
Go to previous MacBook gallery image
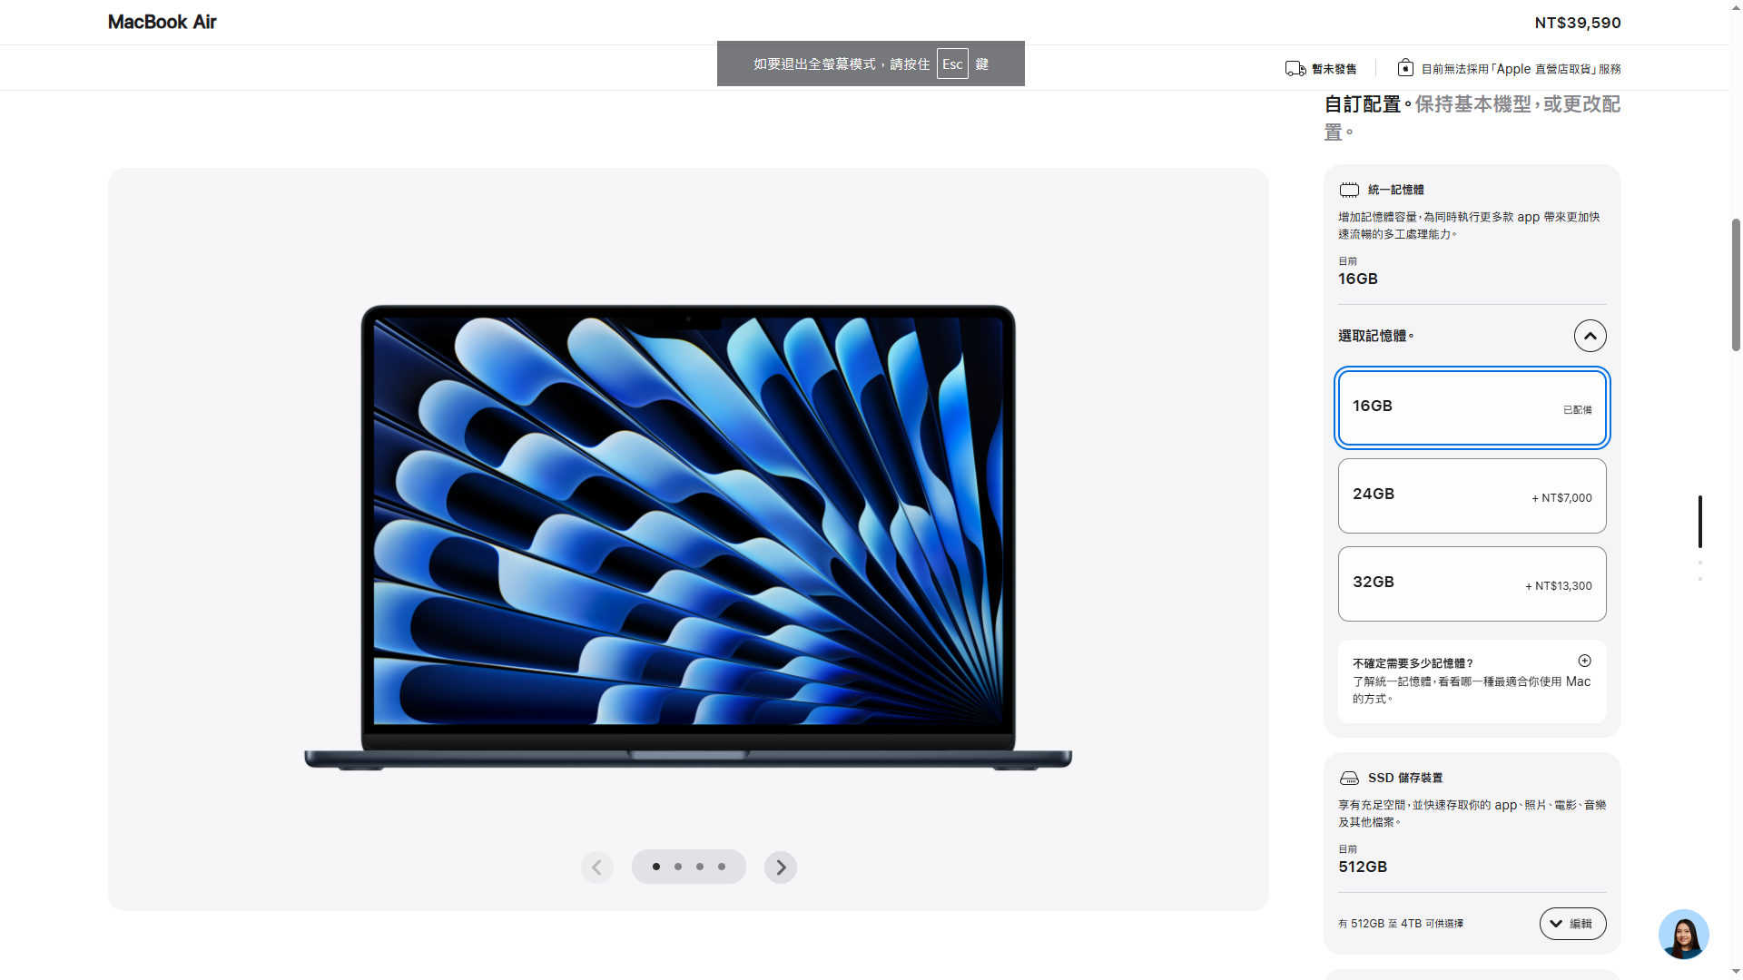point(597,867)
